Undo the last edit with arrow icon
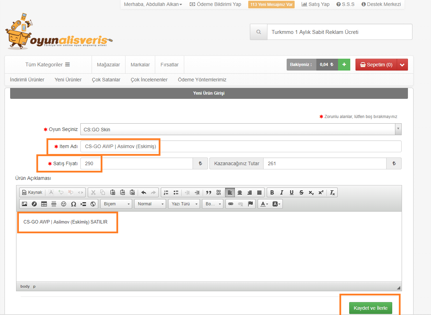This screenshot has width=431, height=315. coord(144,192)
